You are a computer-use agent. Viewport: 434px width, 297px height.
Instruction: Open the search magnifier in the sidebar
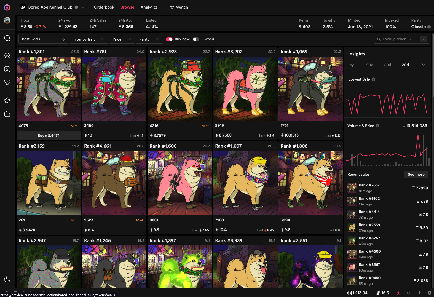[x=7, y=38]
